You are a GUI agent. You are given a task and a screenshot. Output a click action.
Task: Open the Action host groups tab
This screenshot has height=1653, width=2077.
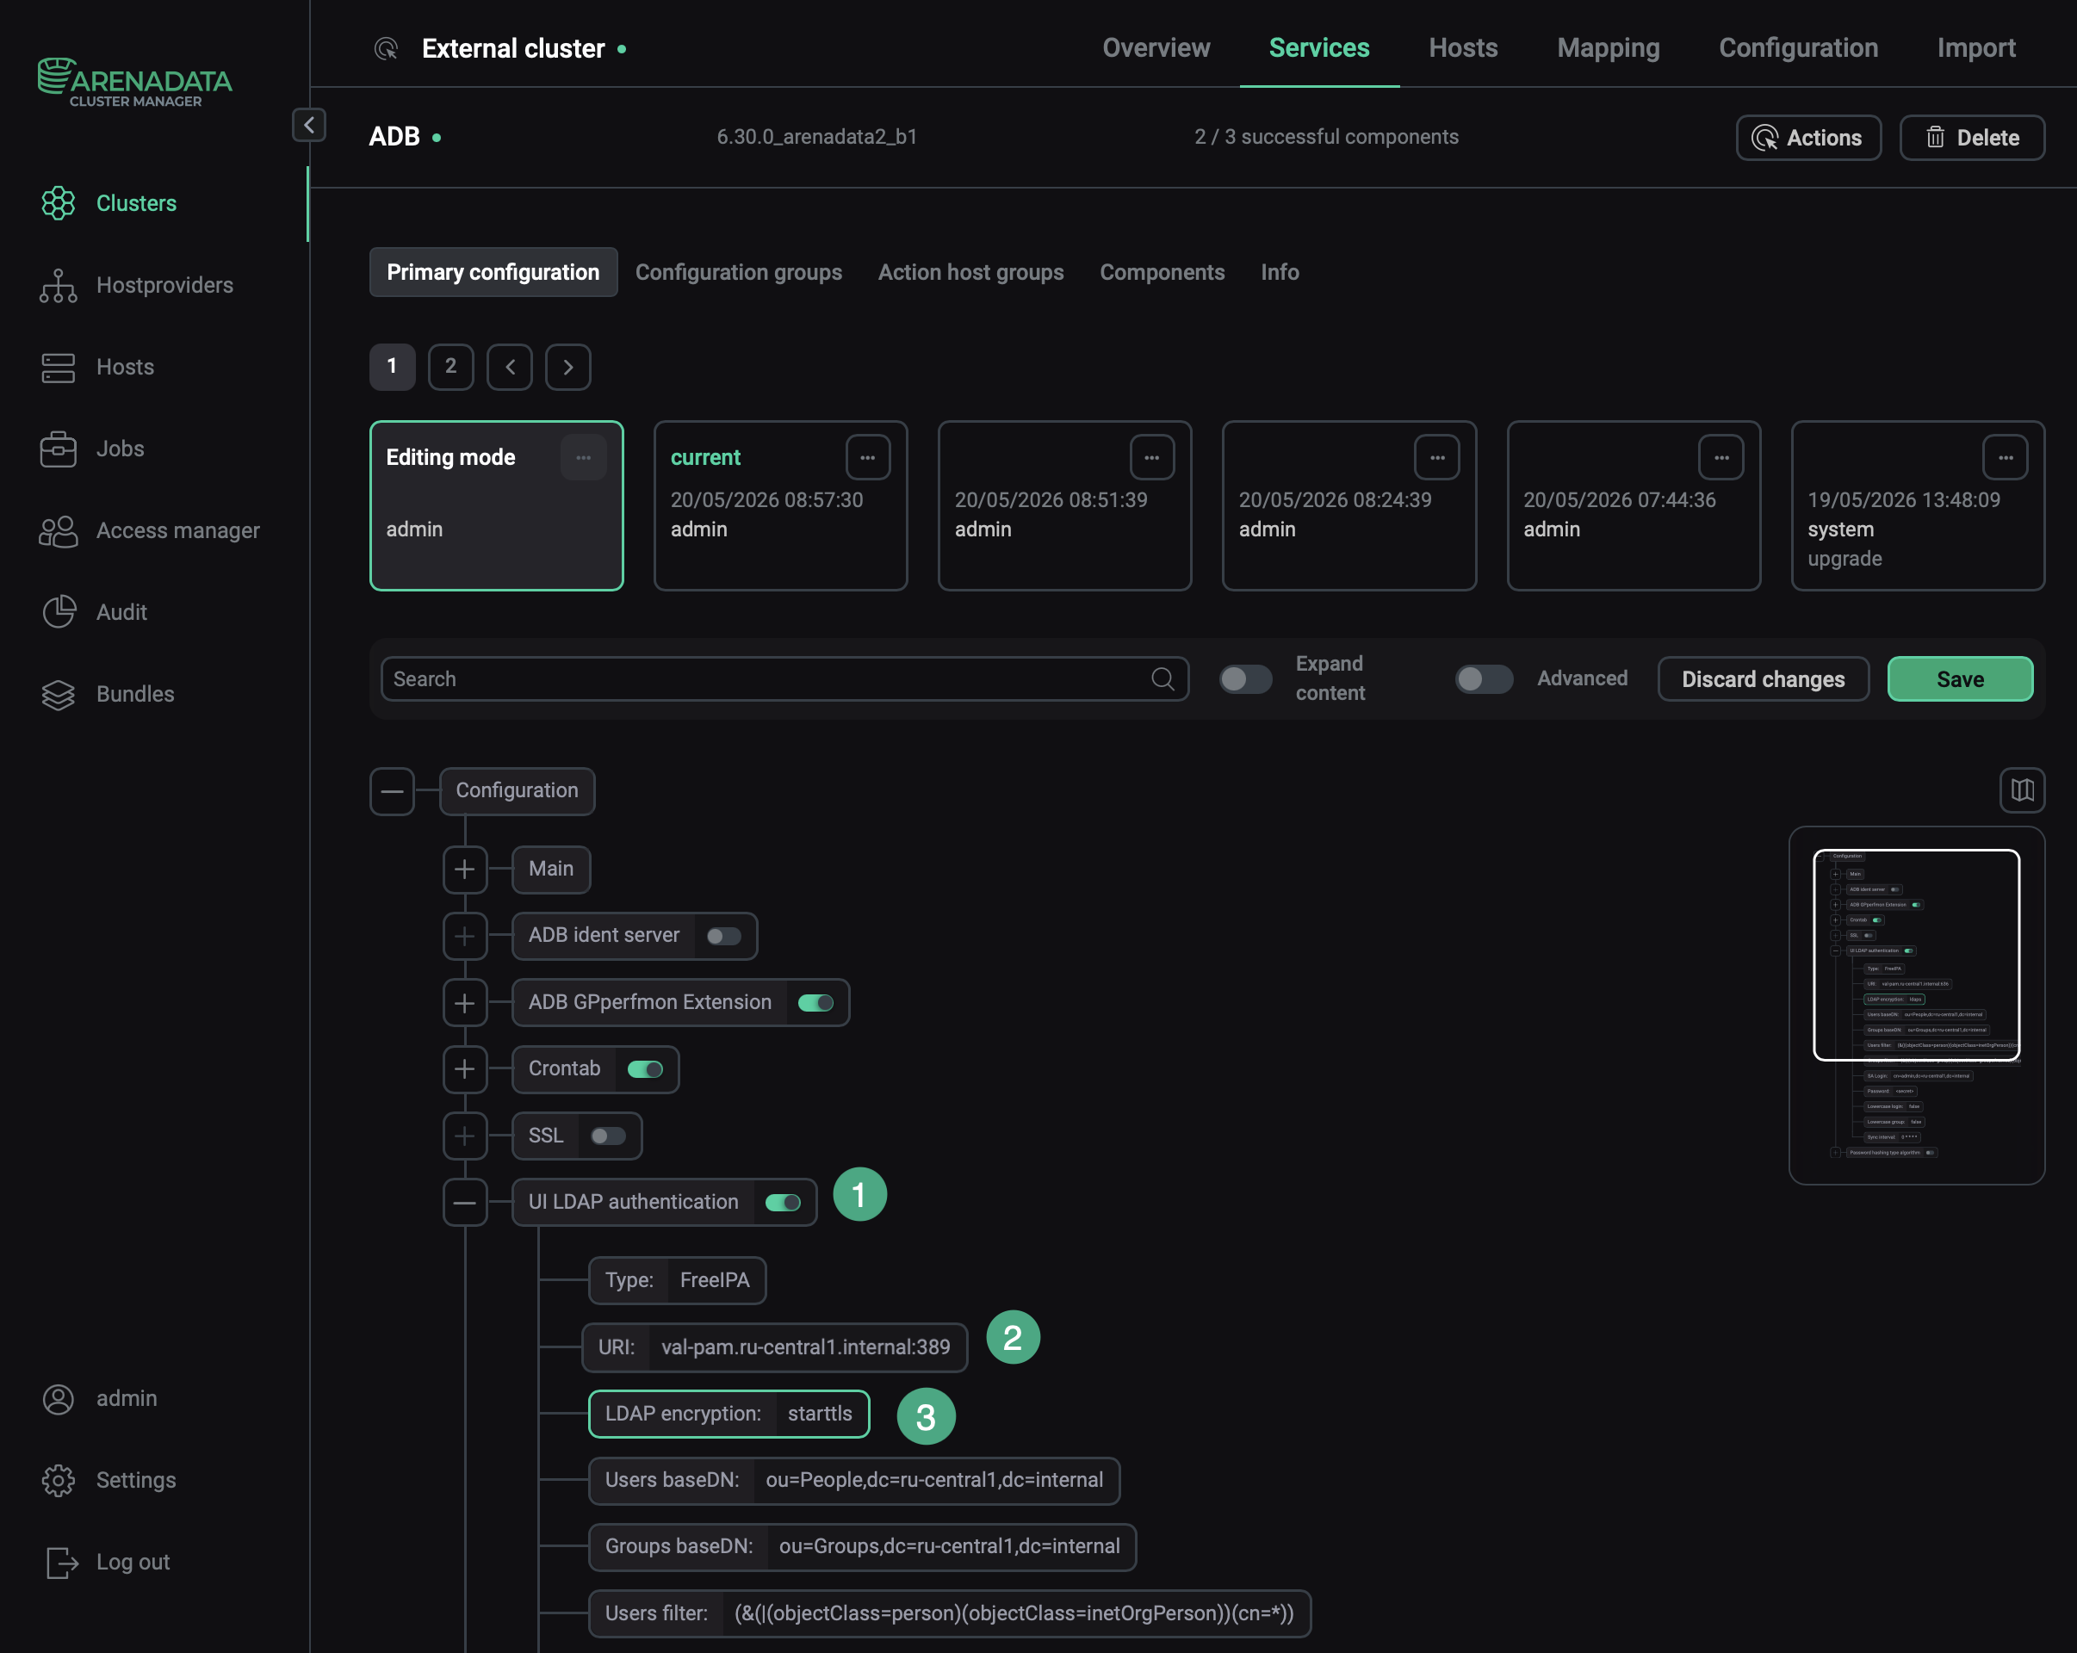970,273
